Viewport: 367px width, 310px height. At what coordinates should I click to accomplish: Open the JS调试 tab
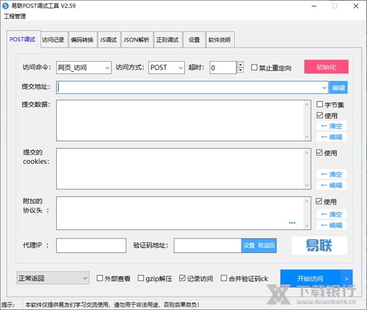coord(108,40)
